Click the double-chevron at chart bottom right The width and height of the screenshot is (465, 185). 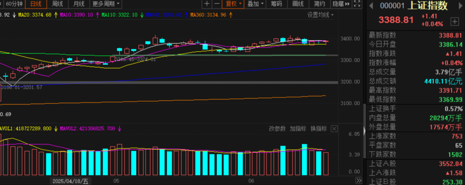[x=359, y=181]
